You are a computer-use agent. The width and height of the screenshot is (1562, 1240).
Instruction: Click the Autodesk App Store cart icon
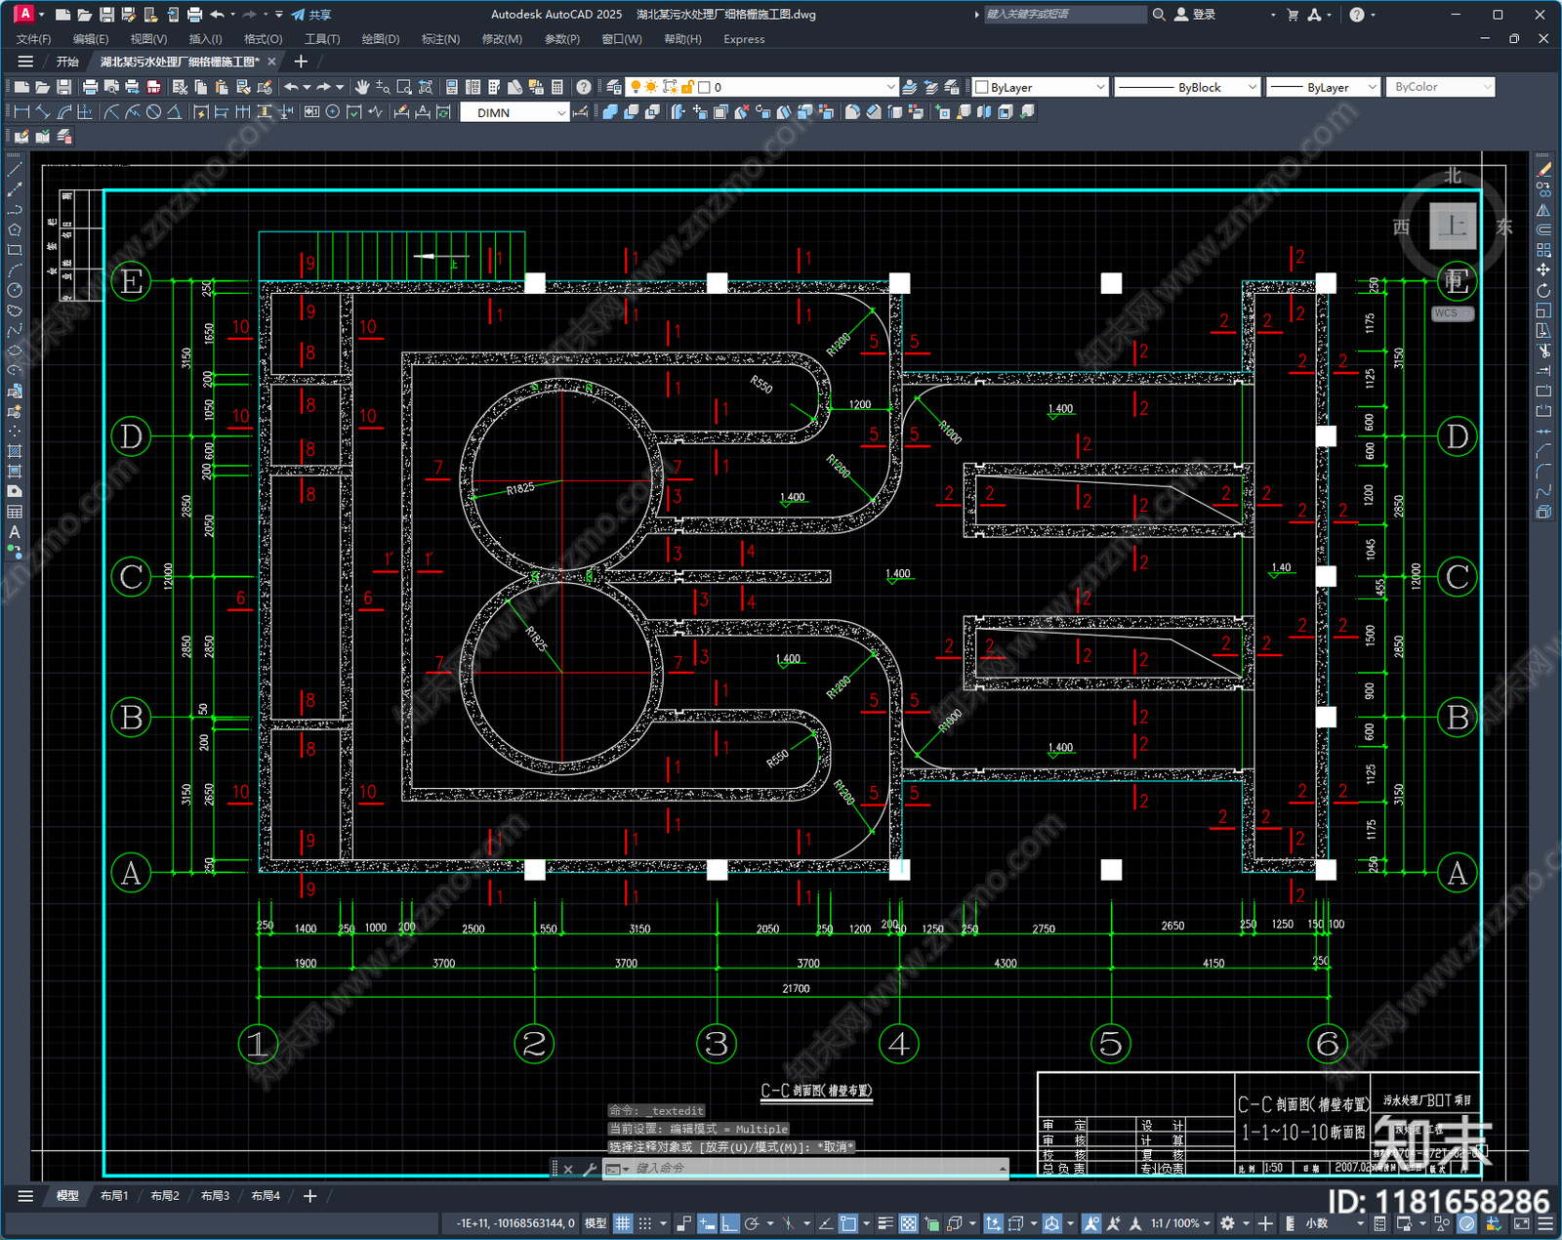point(1293,15)
